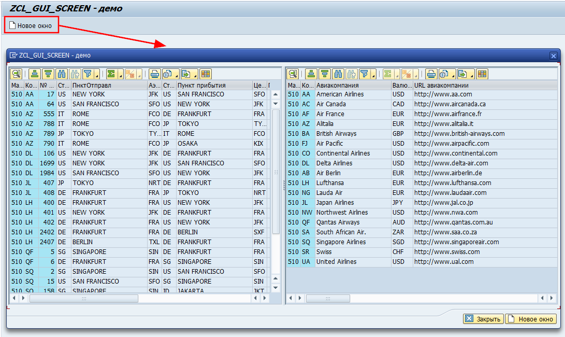Sort descending in left flights grid toolbar
Viewport: 565px width, 337px height.
48,74
